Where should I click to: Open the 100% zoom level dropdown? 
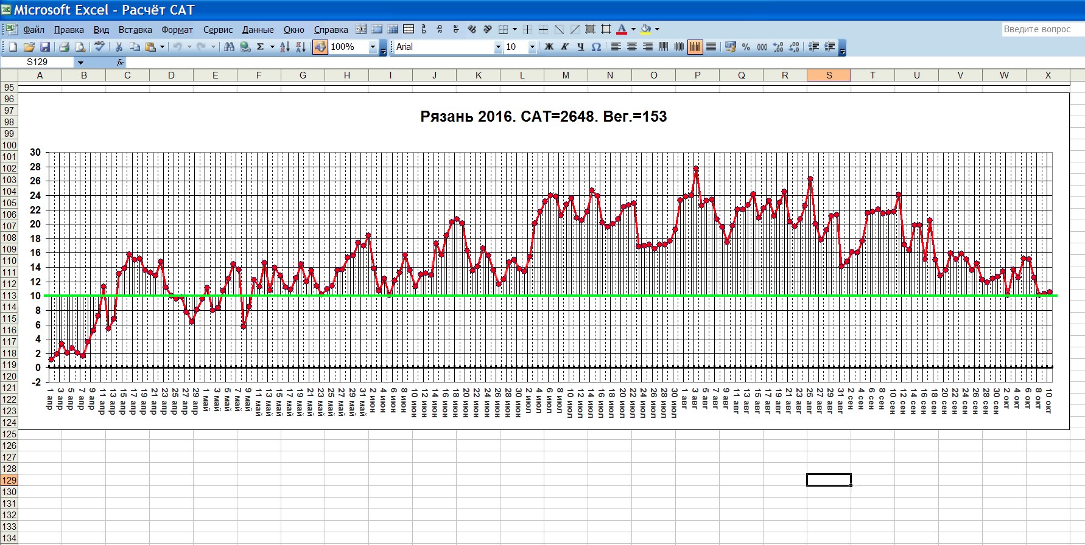tap(373, 47)
